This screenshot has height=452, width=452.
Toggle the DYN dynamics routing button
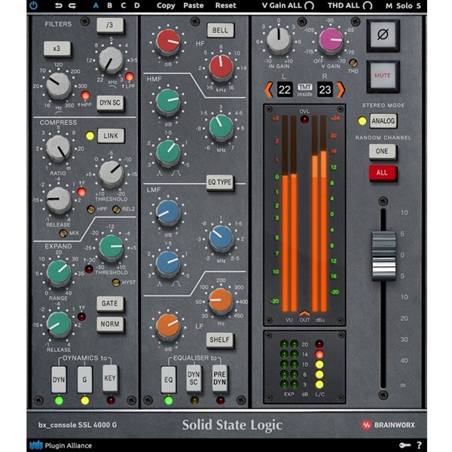click(59, 380)
